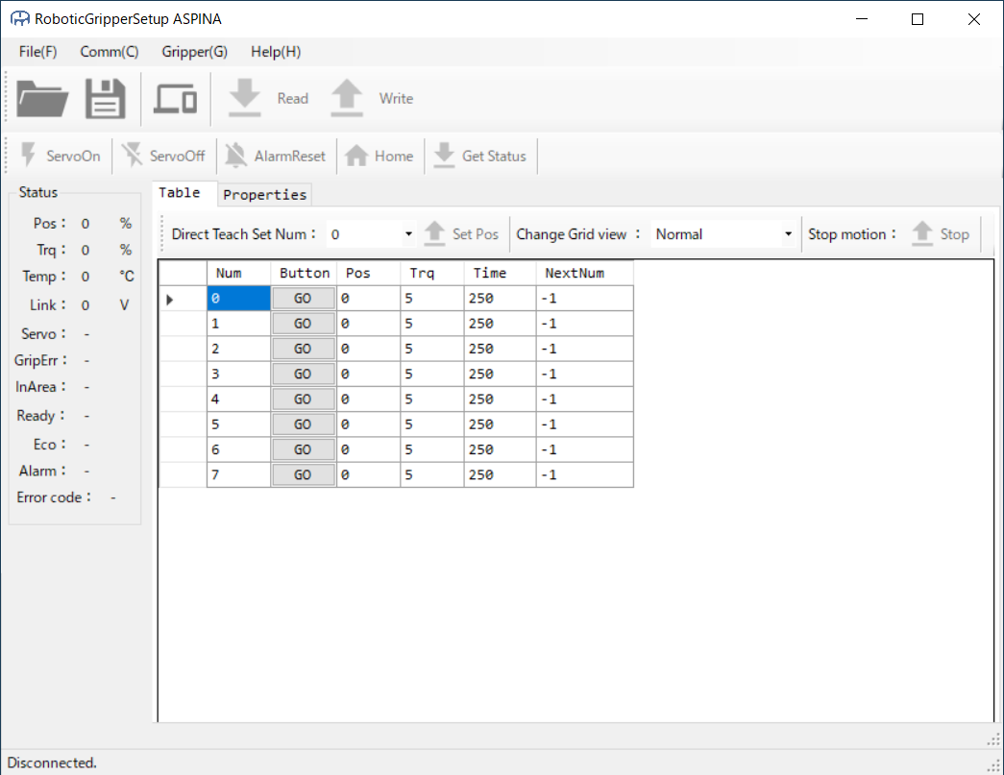Click the AlarmReset bell icon

click(235, 156)
